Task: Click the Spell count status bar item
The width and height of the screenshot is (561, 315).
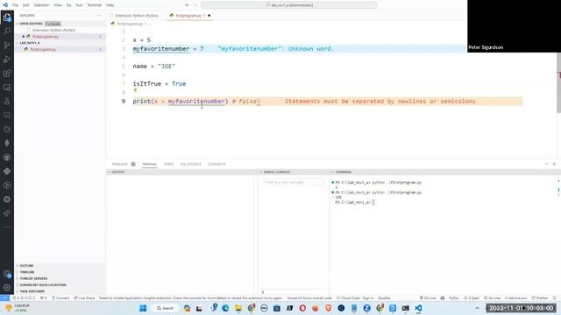Action: click(x=472, y=297)
